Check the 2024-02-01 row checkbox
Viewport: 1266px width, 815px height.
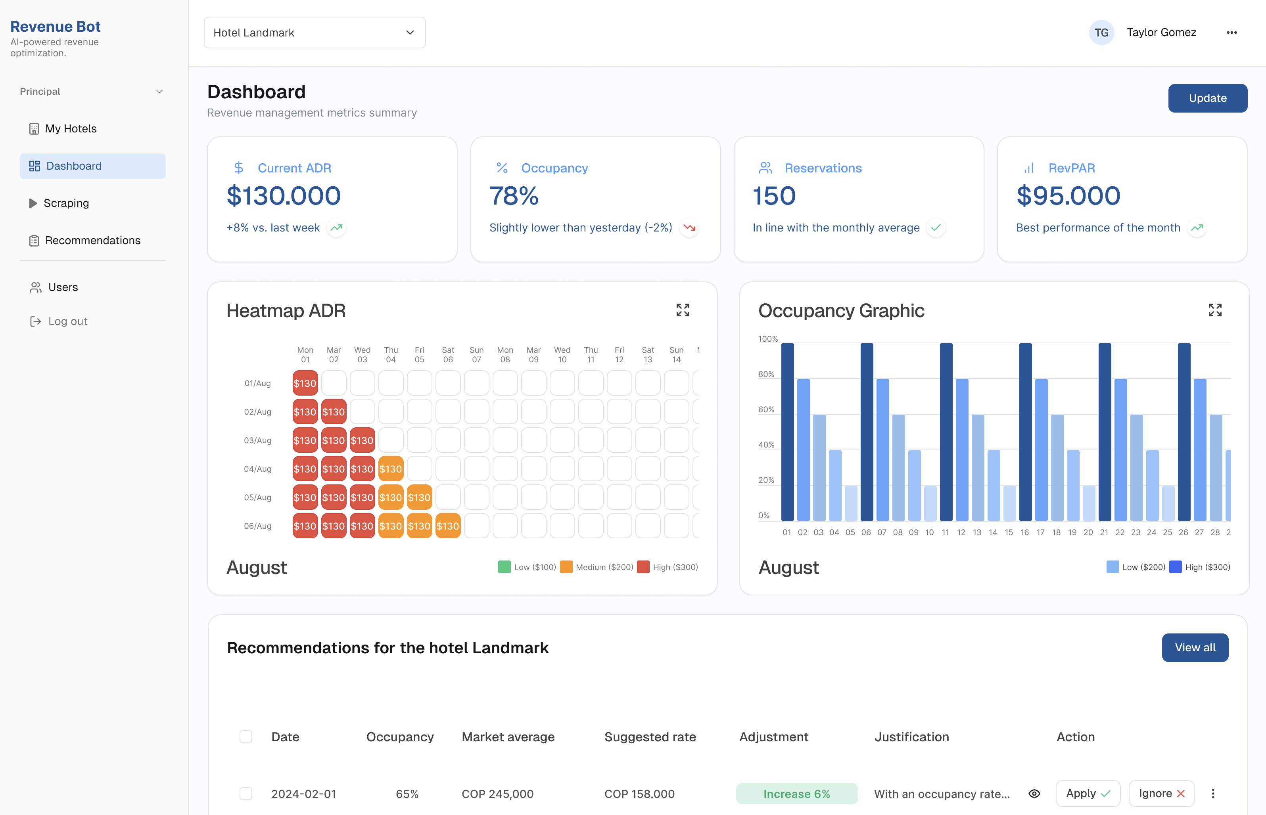point(246,793)
